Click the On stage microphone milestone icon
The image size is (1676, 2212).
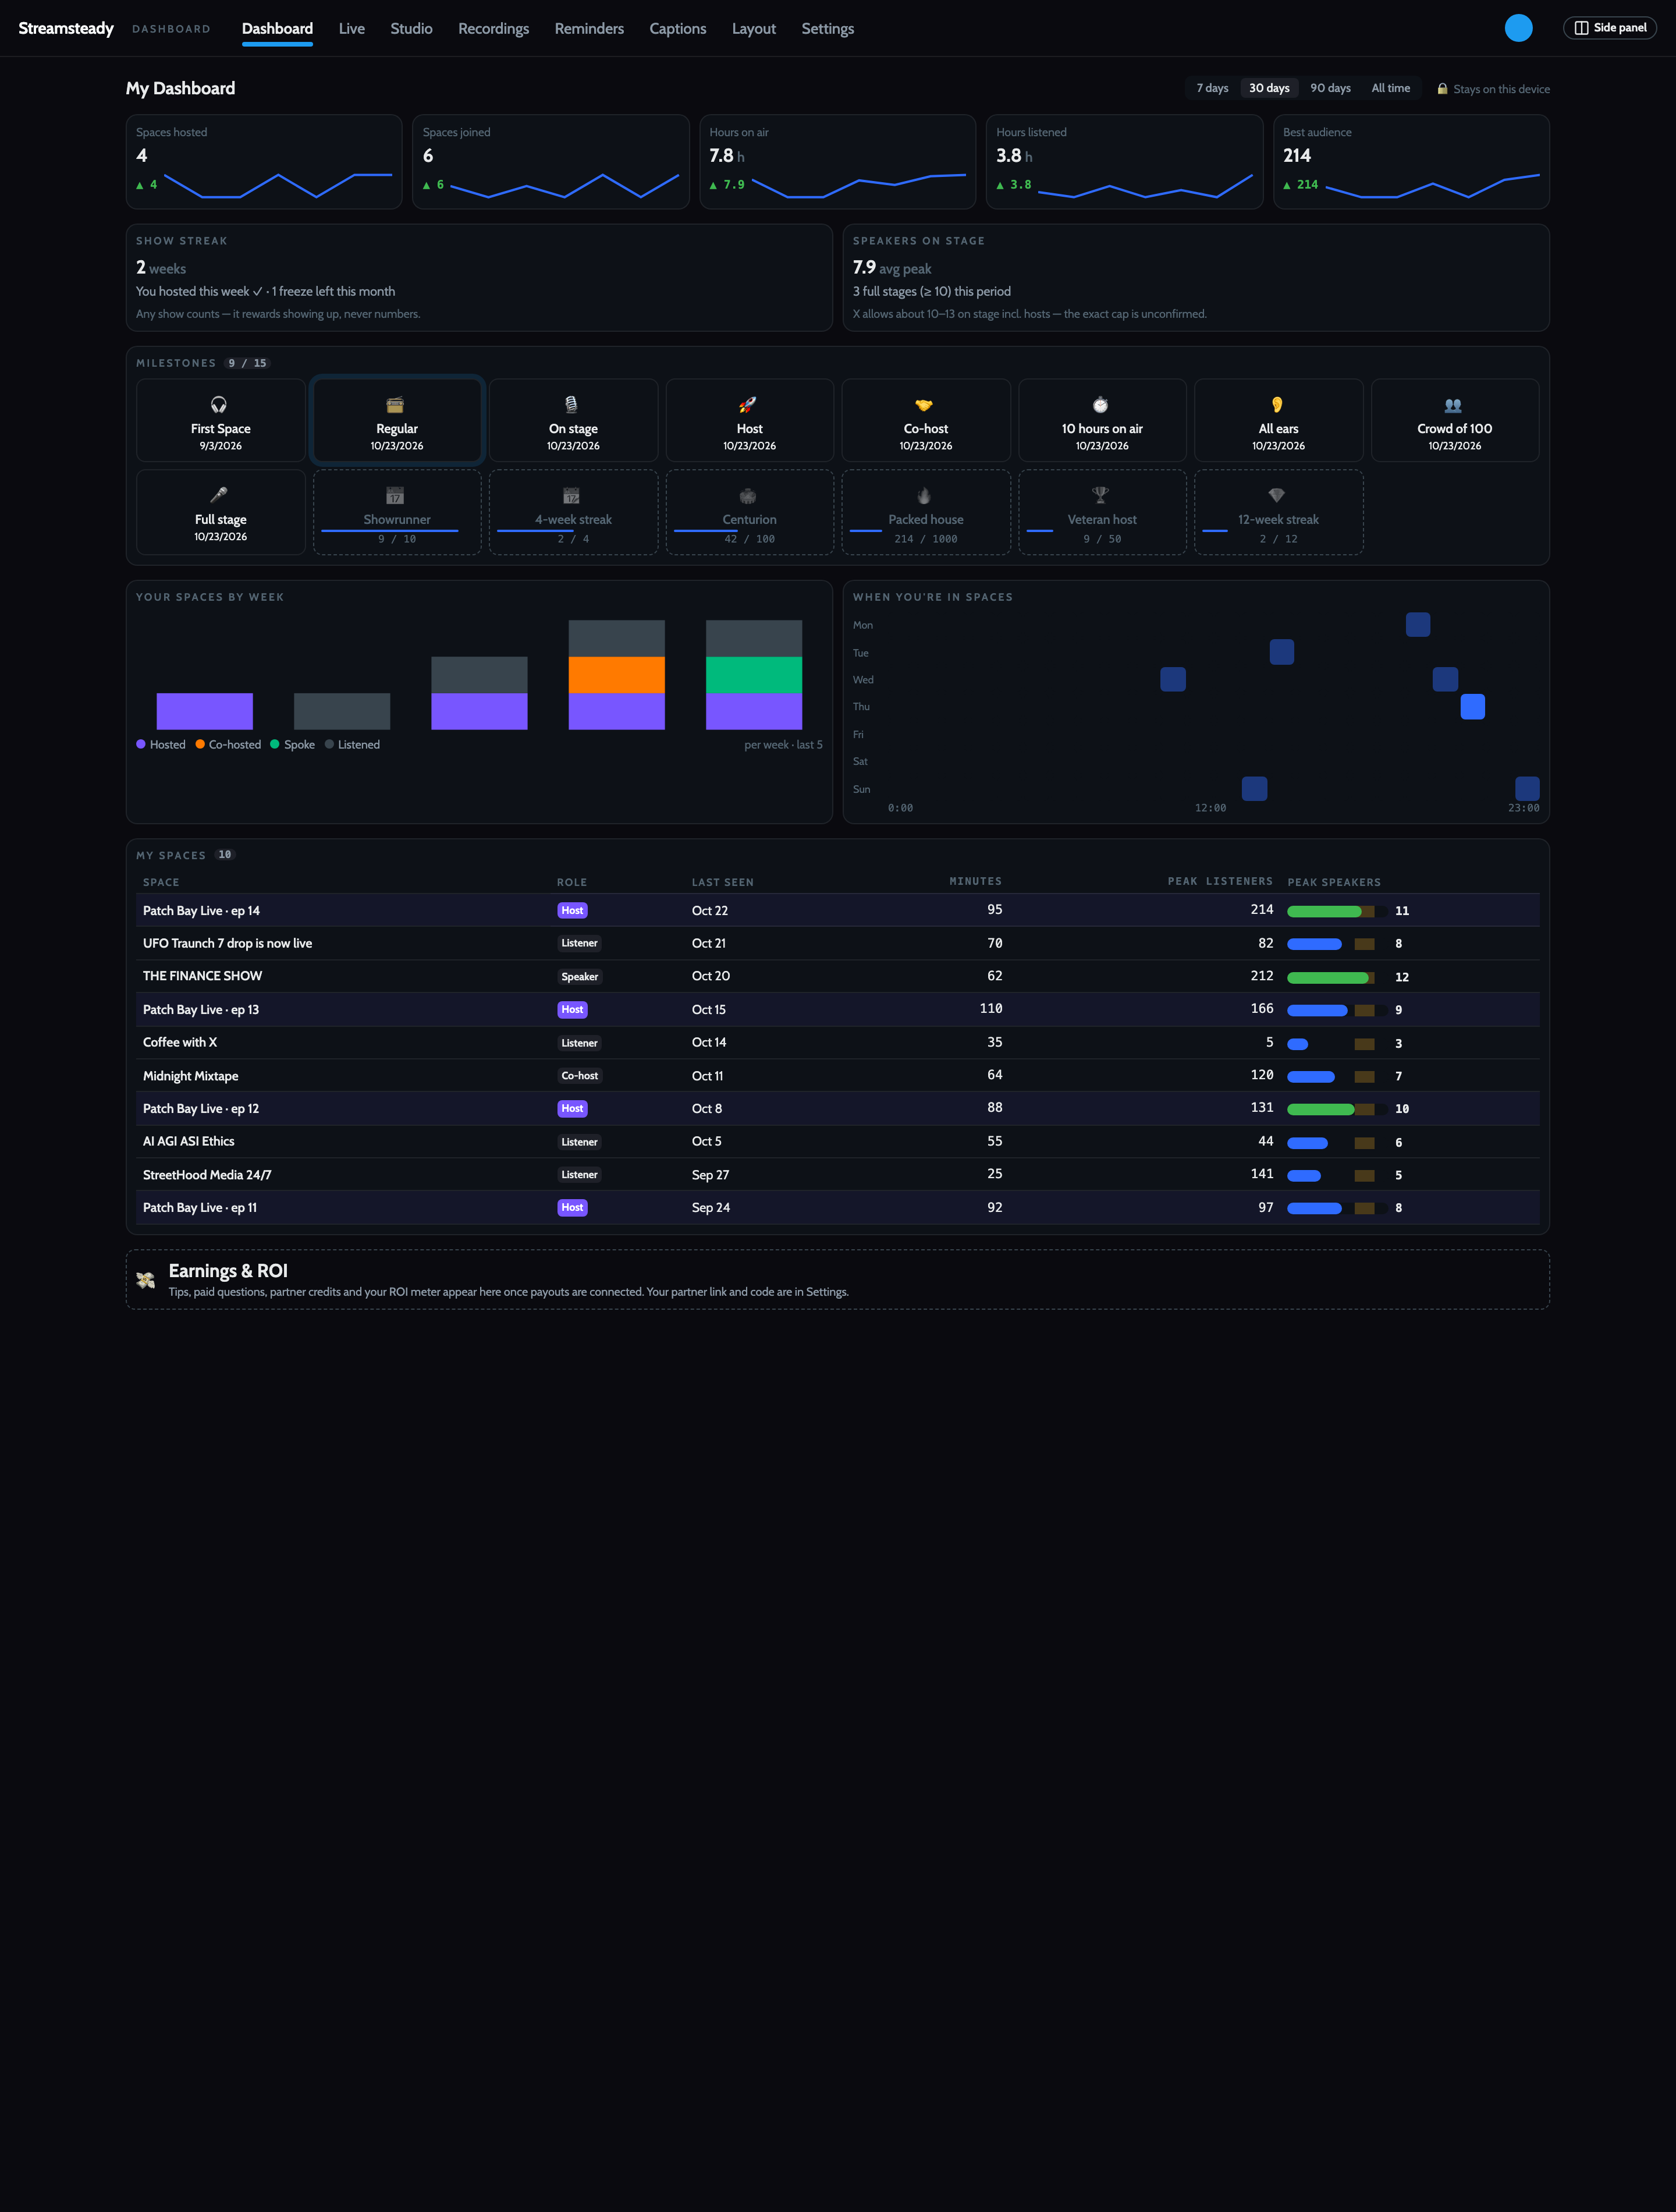[571, 405]
